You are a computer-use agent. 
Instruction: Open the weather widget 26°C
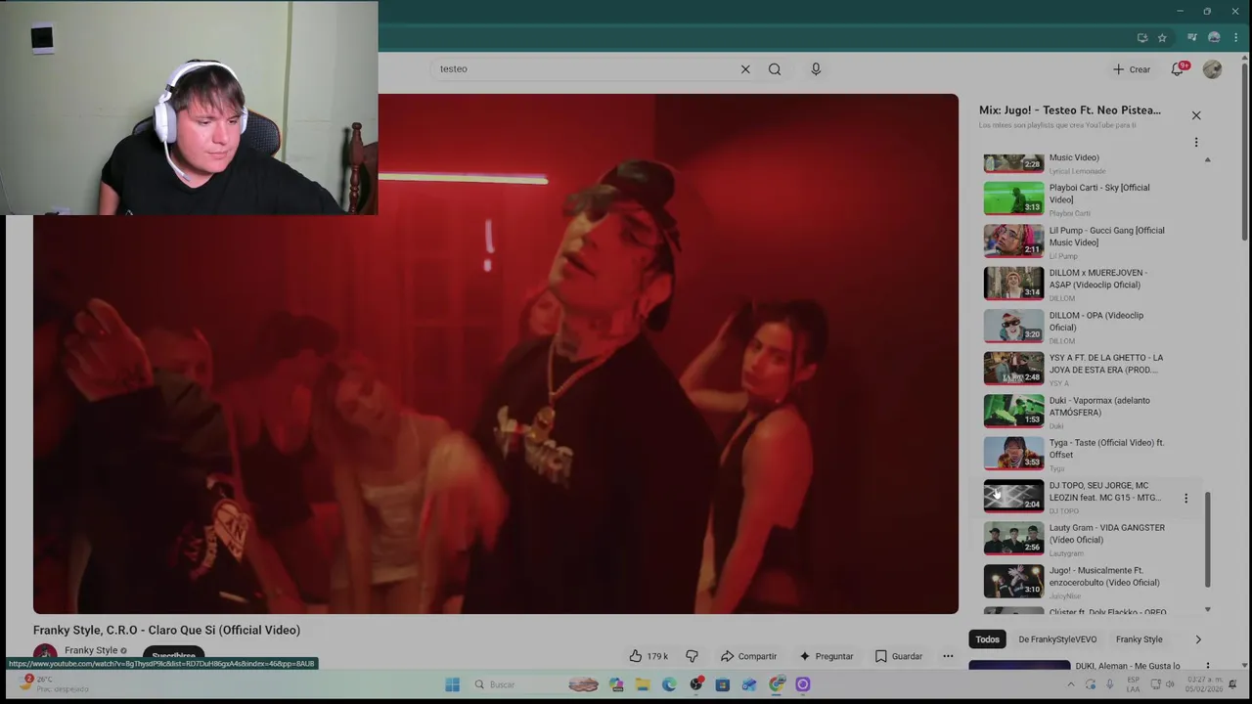coord(54,683)
